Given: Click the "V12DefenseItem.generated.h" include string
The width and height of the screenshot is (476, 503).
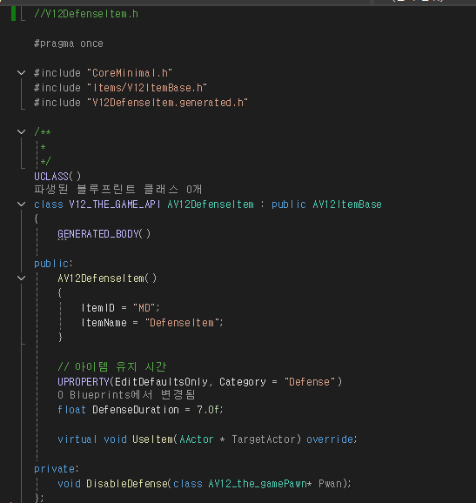Looking at the screenshot, I should coord(167,103).
